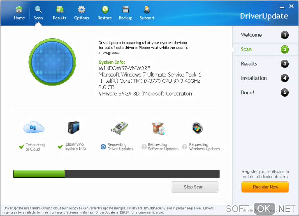Screen dimensions: 299x216
Task: Click the Connecting to Cloud label
Action: (35, 147)
